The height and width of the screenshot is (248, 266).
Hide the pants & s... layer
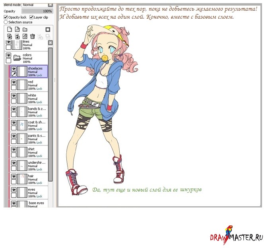[x=14, y=136]
